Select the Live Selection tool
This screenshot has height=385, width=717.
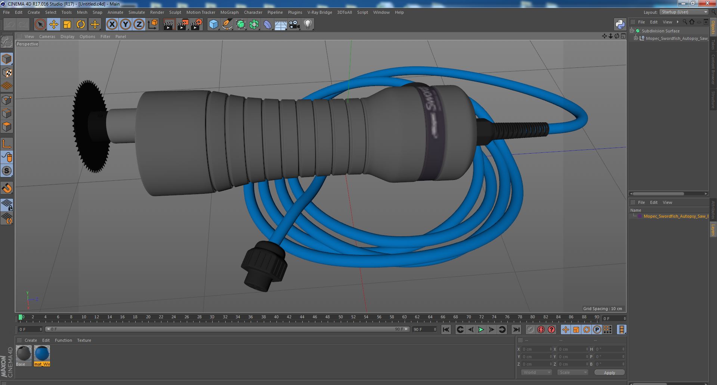pyautogui.click(x=40, y=25)
